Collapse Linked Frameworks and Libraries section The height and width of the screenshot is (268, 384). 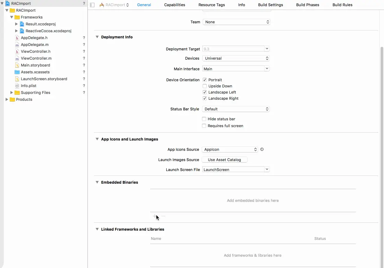point(97,229)
